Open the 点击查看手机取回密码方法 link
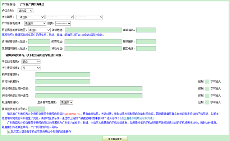The height and width of the screenshot is (141, 230). tap(137, 118)
